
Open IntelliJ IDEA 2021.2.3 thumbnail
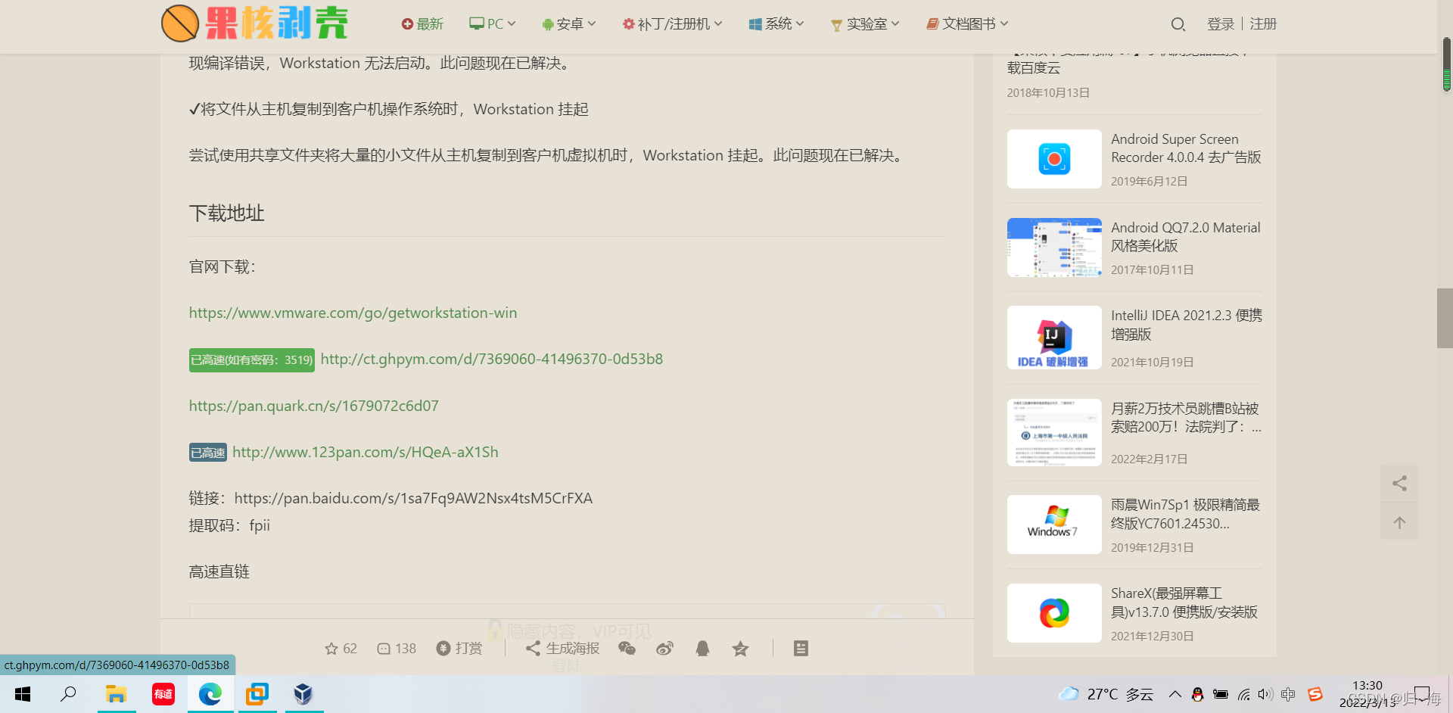click(1054, 338)
